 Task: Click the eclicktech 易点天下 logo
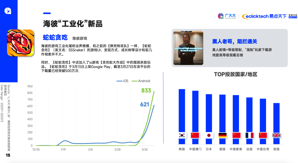click(x=264, y=16)
